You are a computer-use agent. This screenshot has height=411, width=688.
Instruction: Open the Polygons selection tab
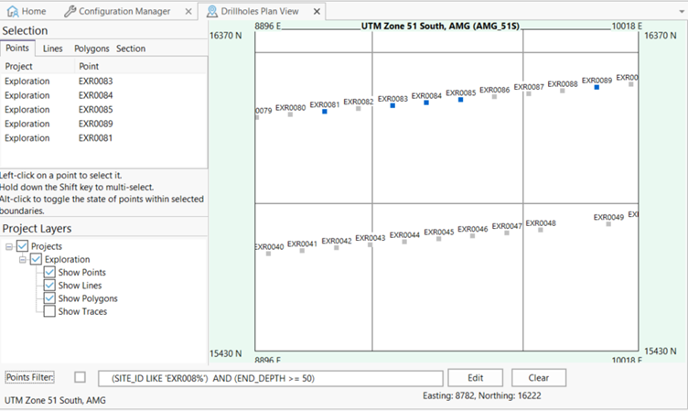coord(90,49)
